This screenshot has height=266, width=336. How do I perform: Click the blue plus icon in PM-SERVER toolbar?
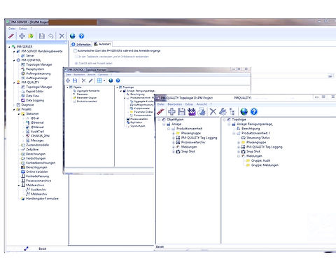22,36
